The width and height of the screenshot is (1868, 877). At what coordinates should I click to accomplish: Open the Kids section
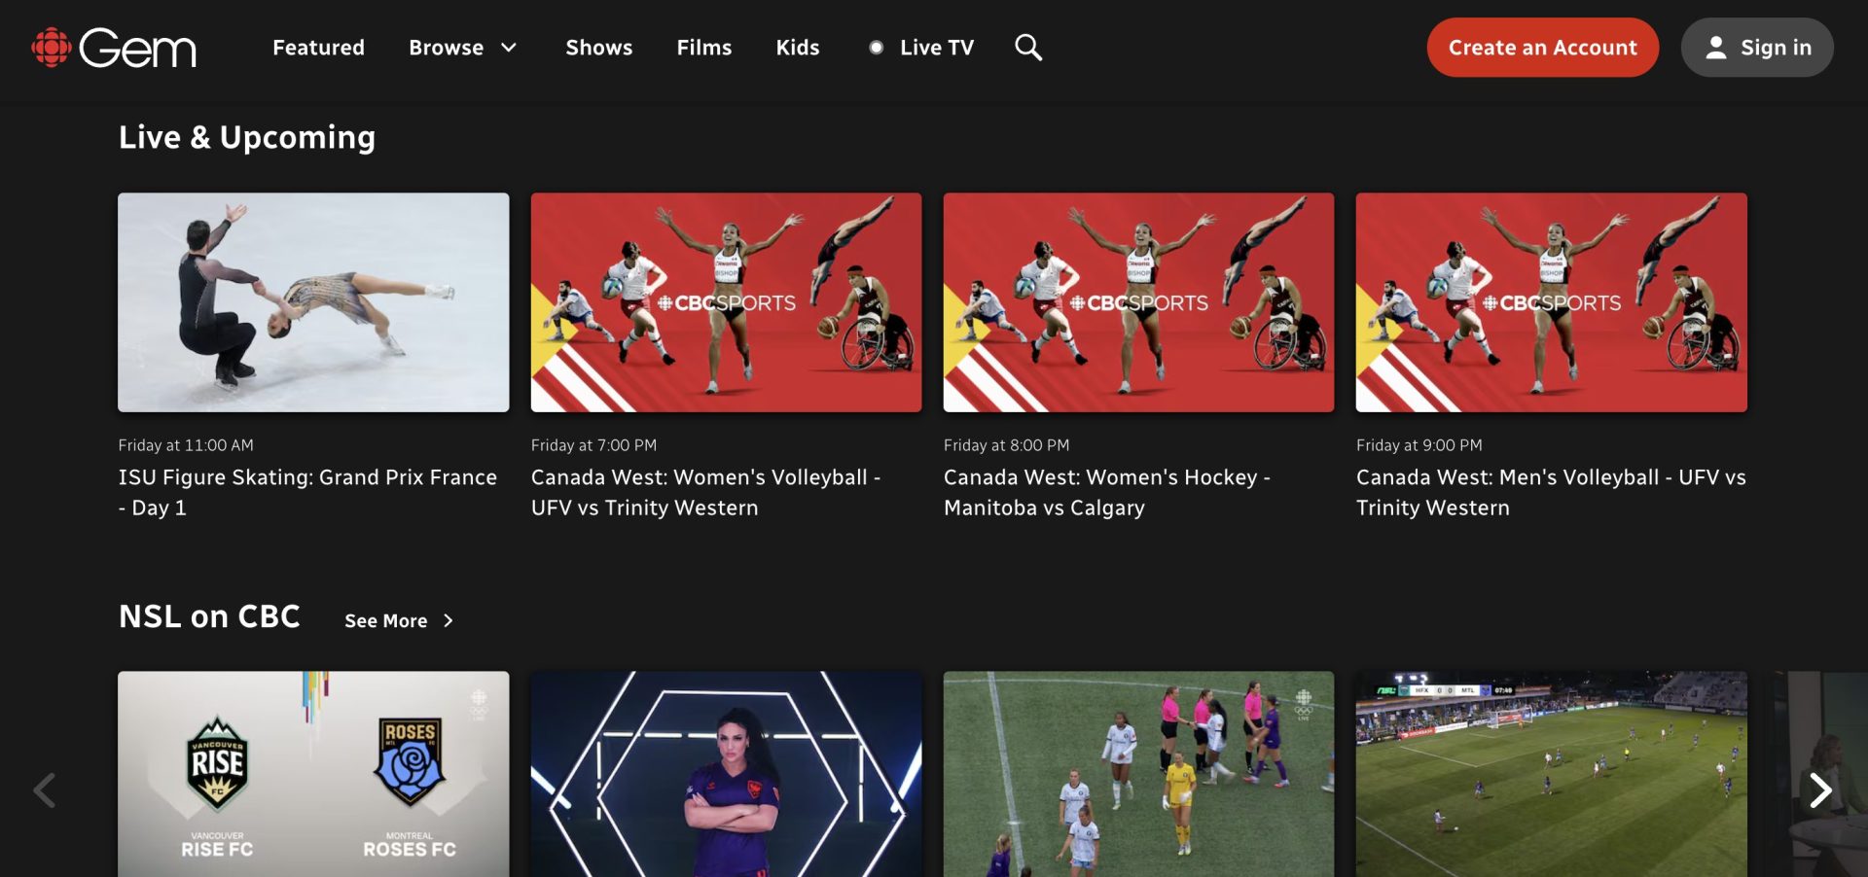coord(798,47)
